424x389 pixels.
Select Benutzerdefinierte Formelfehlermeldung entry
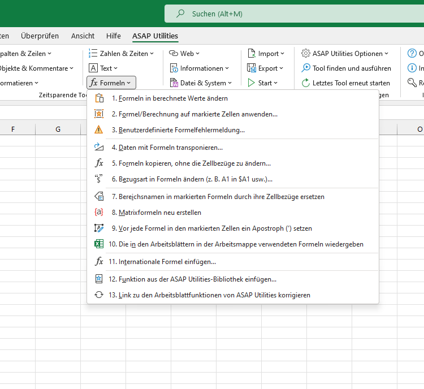pos(233,130)
